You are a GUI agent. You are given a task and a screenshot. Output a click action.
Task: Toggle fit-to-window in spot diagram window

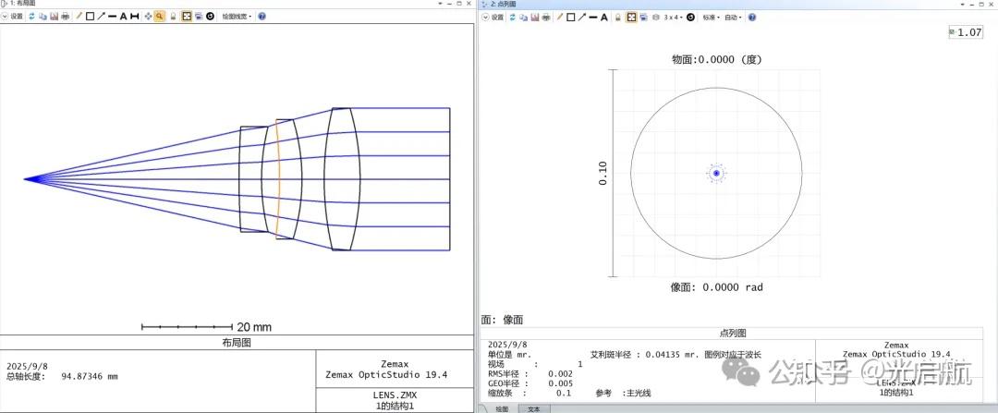(631, 18)
